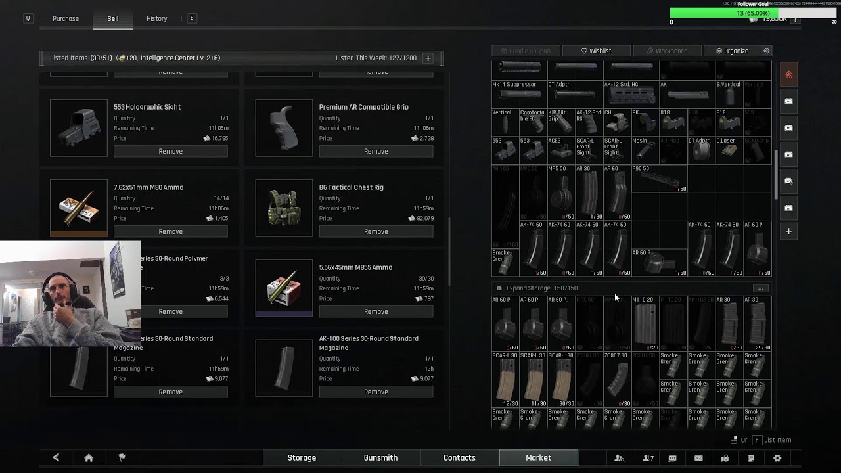Switch to the Purchase tab

[66, 18]
